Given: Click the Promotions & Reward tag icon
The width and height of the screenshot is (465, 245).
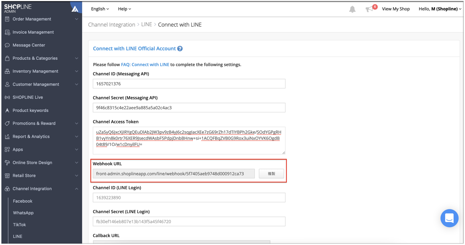Looking at the screenshot, I should tap(7, 123).
